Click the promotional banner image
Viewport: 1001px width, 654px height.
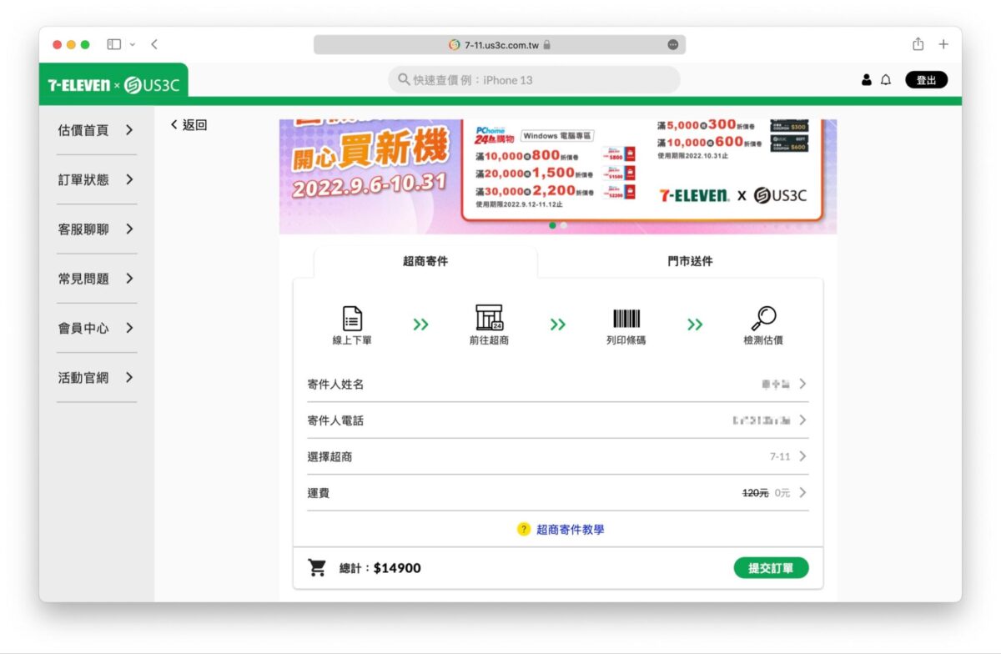coord(557,176)
